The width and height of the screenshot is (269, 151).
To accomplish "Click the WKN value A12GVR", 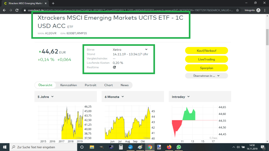I will (51, 33).
